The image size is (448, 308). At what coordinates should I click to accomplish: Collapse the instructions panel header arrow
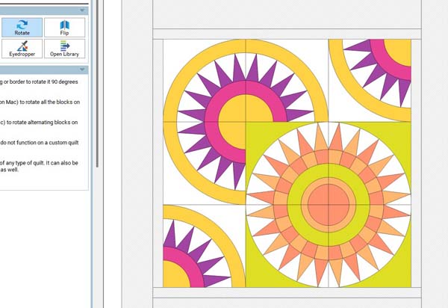(x=82, y=70)
